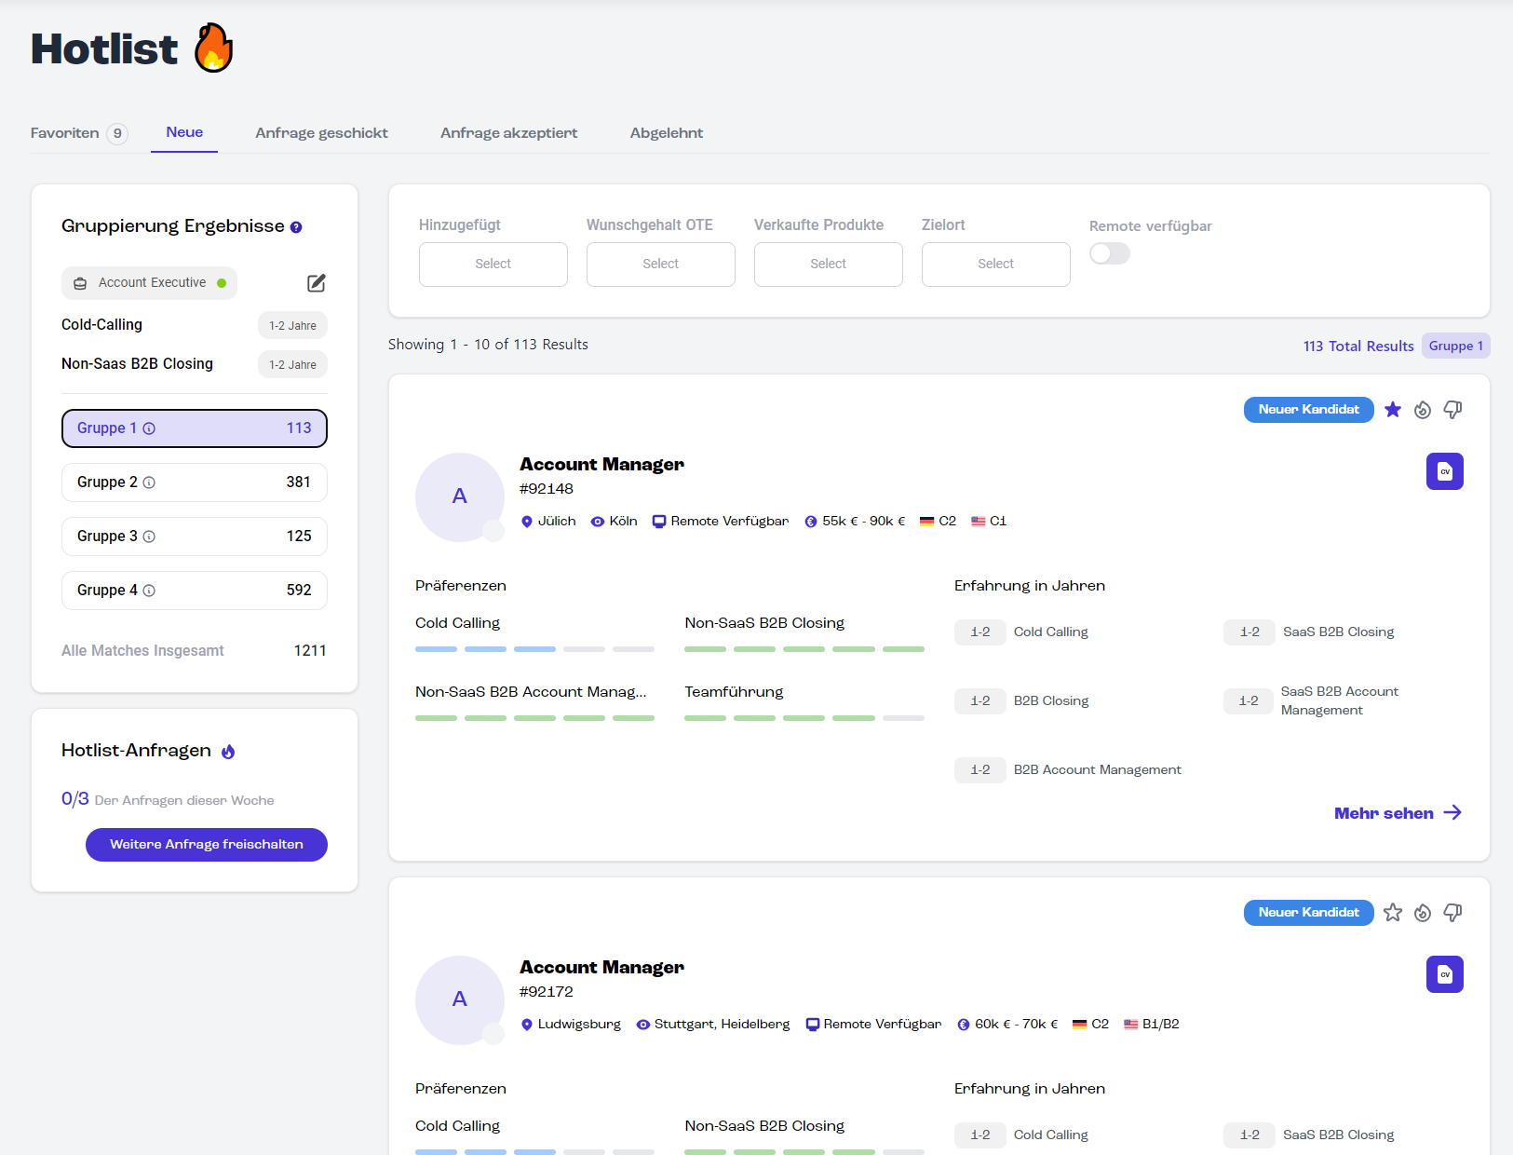Click the 0/3 Anfragen dieser Woche counter

pos(168,799)
